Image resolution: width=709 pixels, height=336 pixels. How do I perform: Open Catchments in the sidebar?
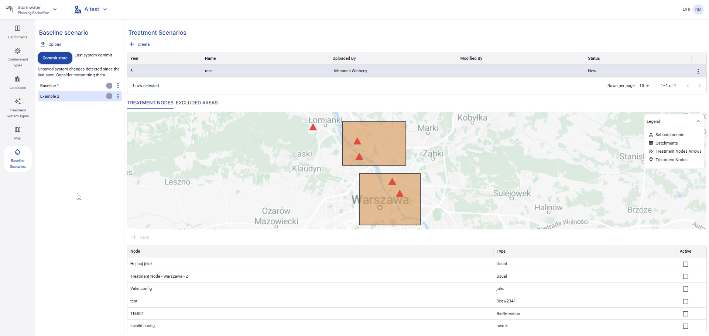18,32
